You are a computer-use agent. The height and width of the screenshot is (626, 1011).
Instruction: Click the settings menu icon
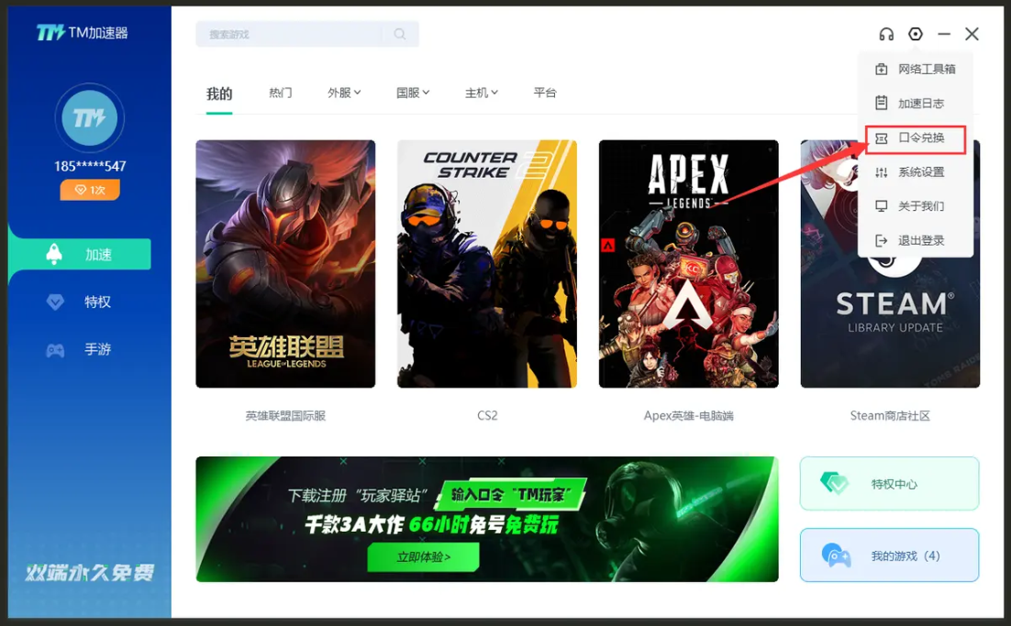[916, 34]
